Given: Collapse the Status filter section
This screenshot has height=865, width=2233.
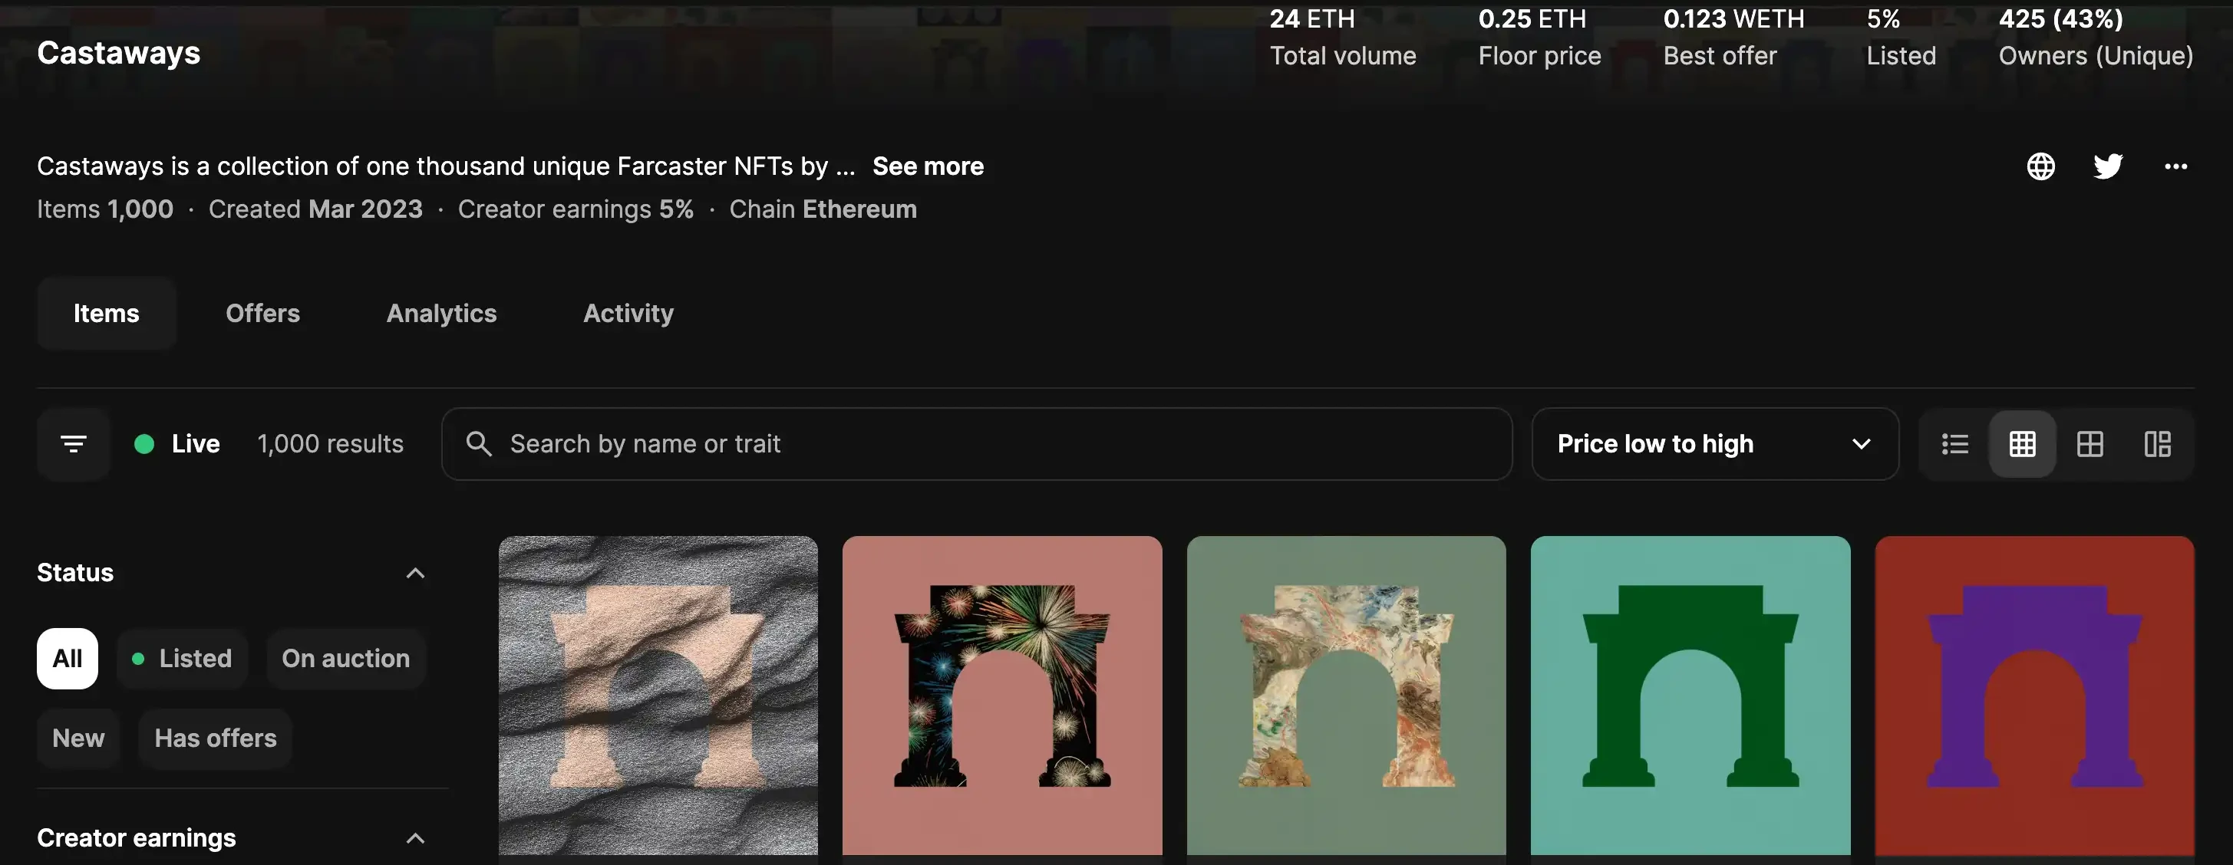Looking at the screenshot, I should coord(415,573).
